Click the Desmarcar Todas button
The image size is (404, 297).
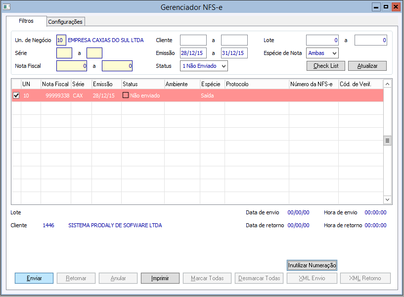pos(259,278)
